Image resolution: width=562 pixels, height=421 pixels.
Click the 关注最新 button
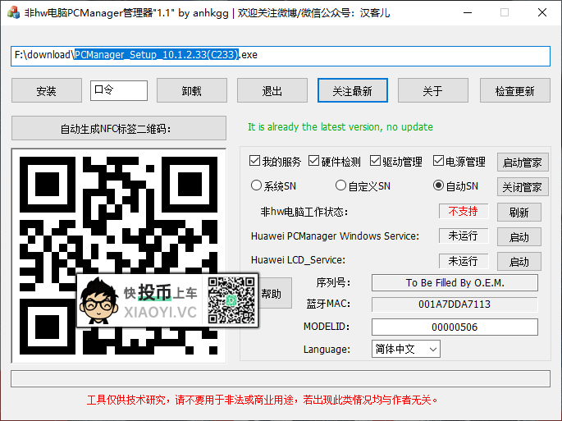click(352, 90)
